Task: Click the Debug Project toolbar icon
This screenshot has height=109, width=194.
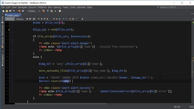Action: [x=60, y=11]
